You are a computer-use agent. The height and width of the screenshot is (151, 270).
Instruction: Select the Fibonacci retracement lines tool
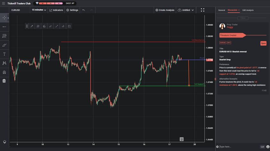pyautogui.click(x=4, y=36)
